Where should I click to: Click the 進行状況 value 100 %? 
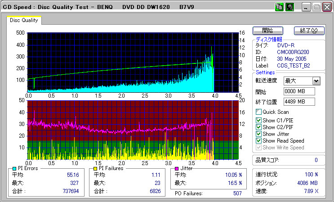click(312, 175)
